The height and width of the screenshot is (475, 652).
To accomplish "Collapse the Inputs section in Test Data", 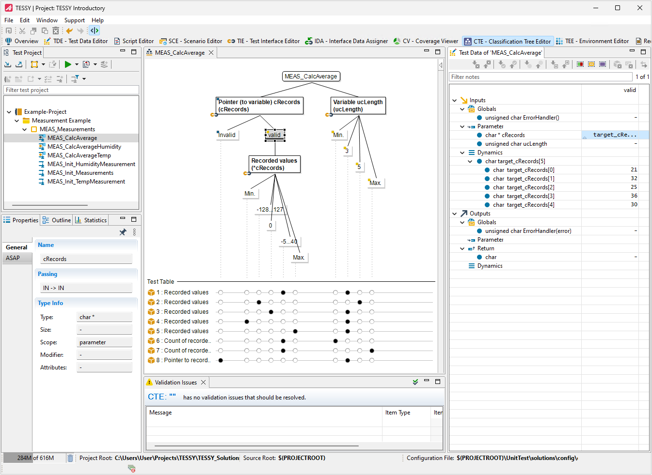I will point(454,100).
